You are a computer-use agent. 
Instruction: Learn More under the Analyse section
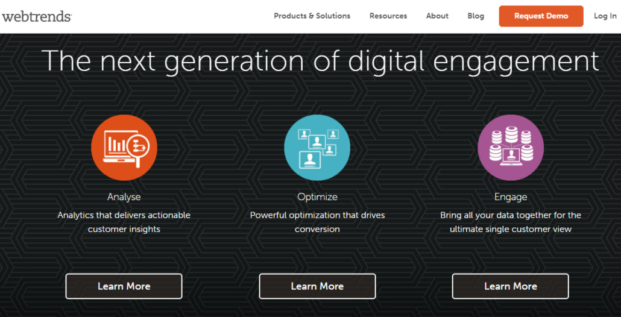(x=124, y=286)
